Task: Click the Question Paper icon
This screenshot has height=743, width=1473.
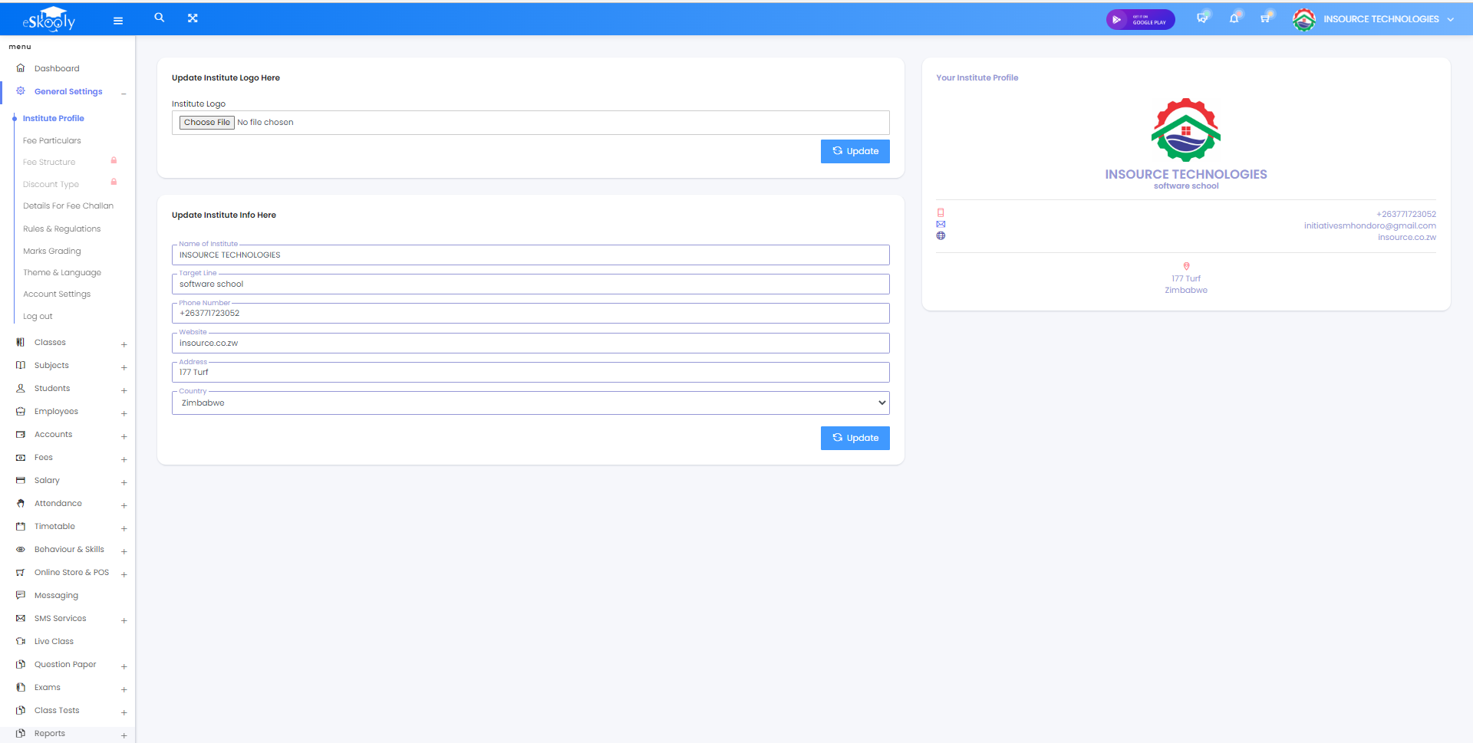Action: pyautogui.click(x=21, y=664)
